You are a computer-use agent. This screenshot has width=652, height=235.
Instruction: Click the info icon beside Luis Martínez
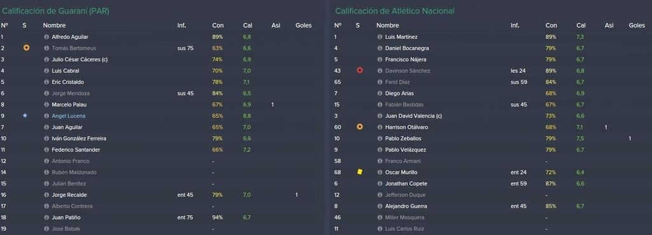pyautogui.click(x=379, y=37)
